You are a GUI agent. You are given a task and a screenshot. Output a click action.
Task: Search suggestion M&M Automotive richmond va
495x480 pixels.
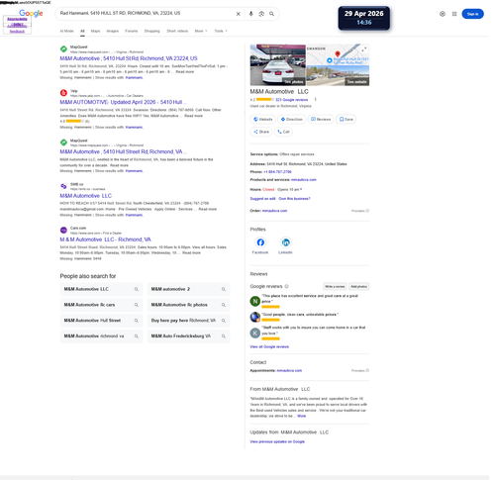pyautogui.click(x=101, y=336)
